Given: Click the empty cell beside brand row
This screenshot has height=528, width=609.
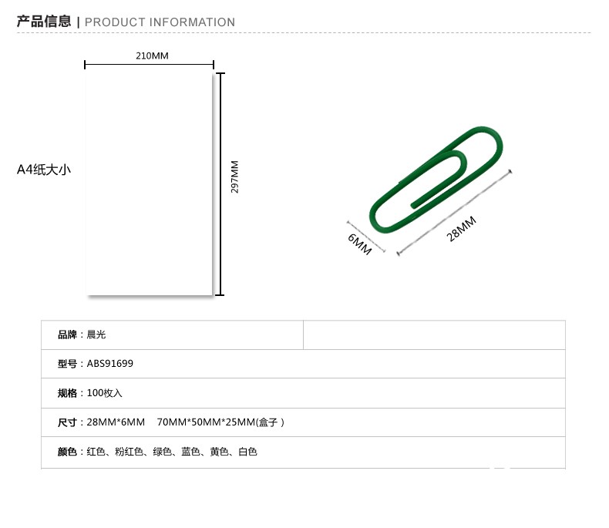Looking at the screenshot, I should tap(434, 335).
